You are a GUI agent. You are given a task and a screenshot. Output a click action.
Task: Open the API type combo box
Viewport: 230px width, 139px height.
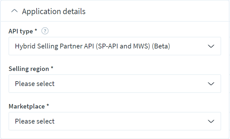(115, 46)
